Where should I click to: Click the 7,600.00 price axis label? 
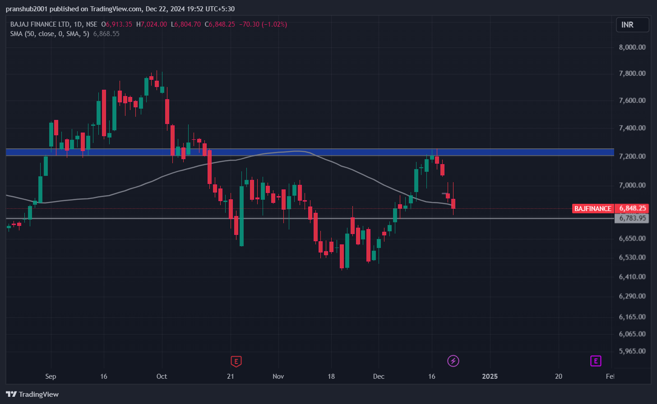point(632,101)
